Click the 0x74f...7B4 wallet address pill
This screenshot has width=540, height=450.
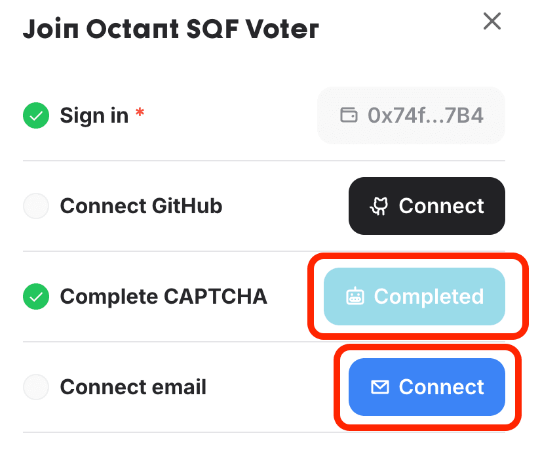click(411, 115)
